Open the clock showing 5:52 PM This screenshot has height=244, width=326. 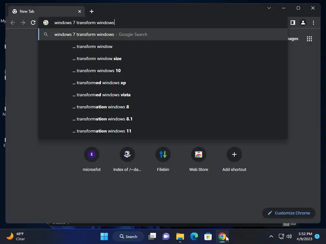tap(304, 236)
